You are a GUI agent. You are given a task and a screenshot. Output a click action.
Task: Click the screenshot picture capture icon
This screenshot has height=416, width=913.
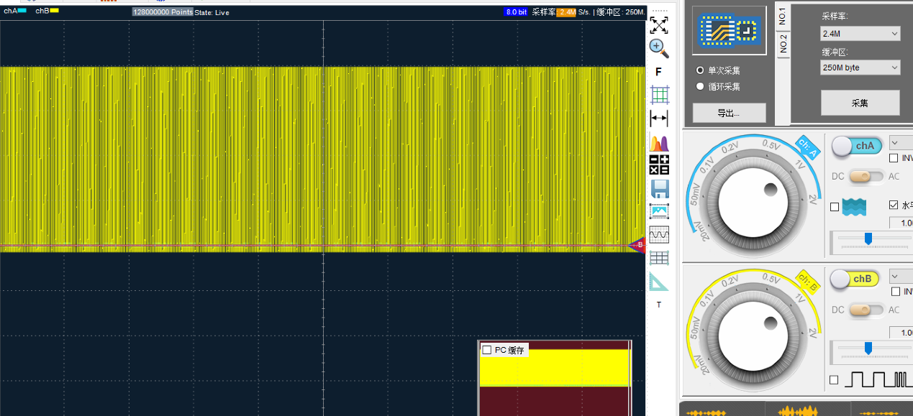point(659,211)
